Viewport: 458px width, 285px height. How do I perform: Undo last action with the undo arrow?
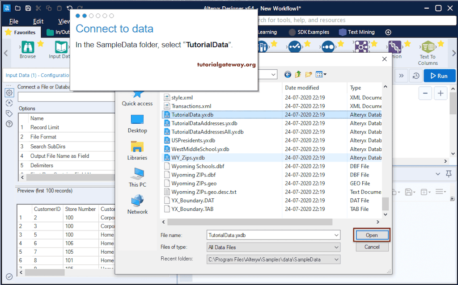(x=69, y=8)
